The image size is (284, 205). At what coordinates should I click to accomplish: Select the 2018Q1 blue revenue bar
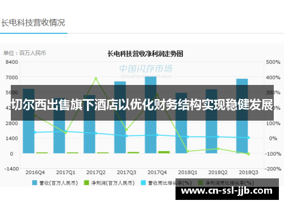point(181,123)
